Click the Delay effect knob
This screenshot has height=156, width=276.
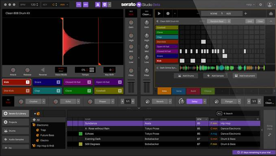click(182, 101)
